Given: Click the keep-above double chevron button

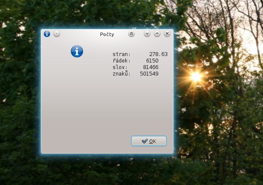Looking at the screenshot, I should [x=131, y=34].
